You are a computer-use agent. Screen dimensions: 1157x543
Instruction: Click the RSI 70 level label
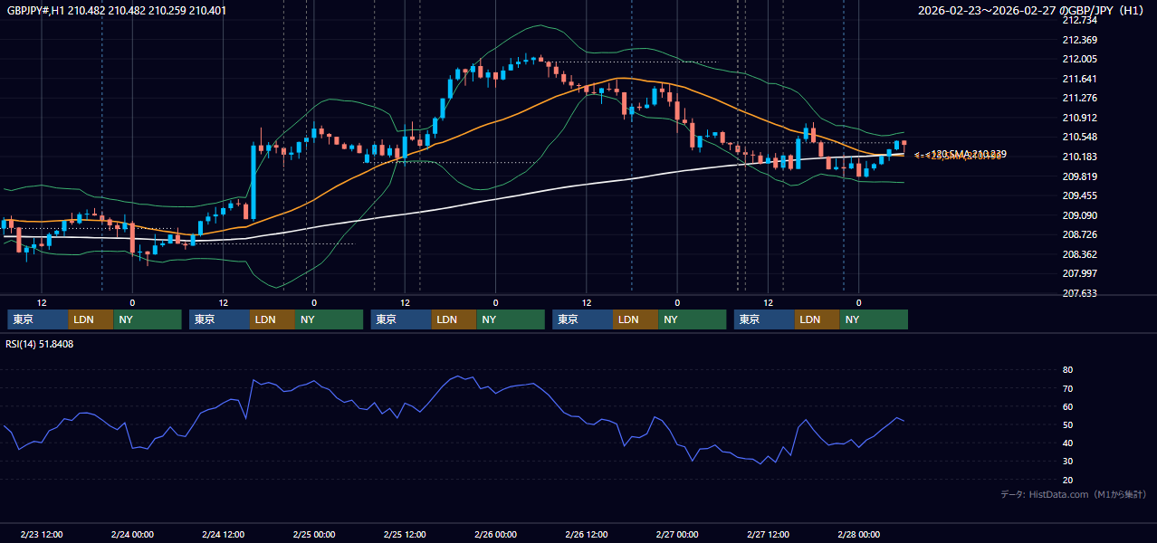(1067, 388)
